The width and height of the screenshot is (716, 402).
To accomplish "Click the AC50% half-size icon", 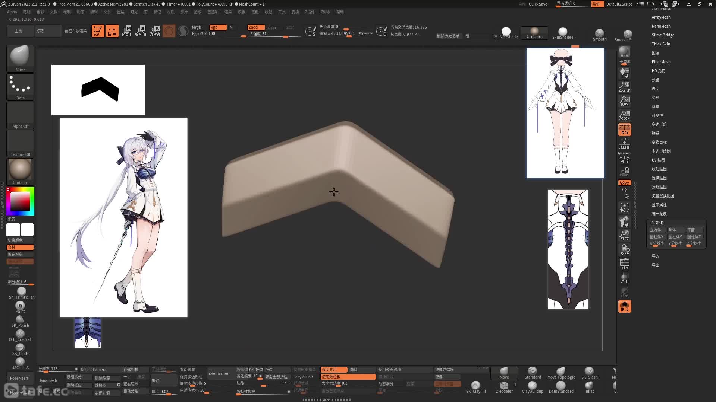I will 624,115.
